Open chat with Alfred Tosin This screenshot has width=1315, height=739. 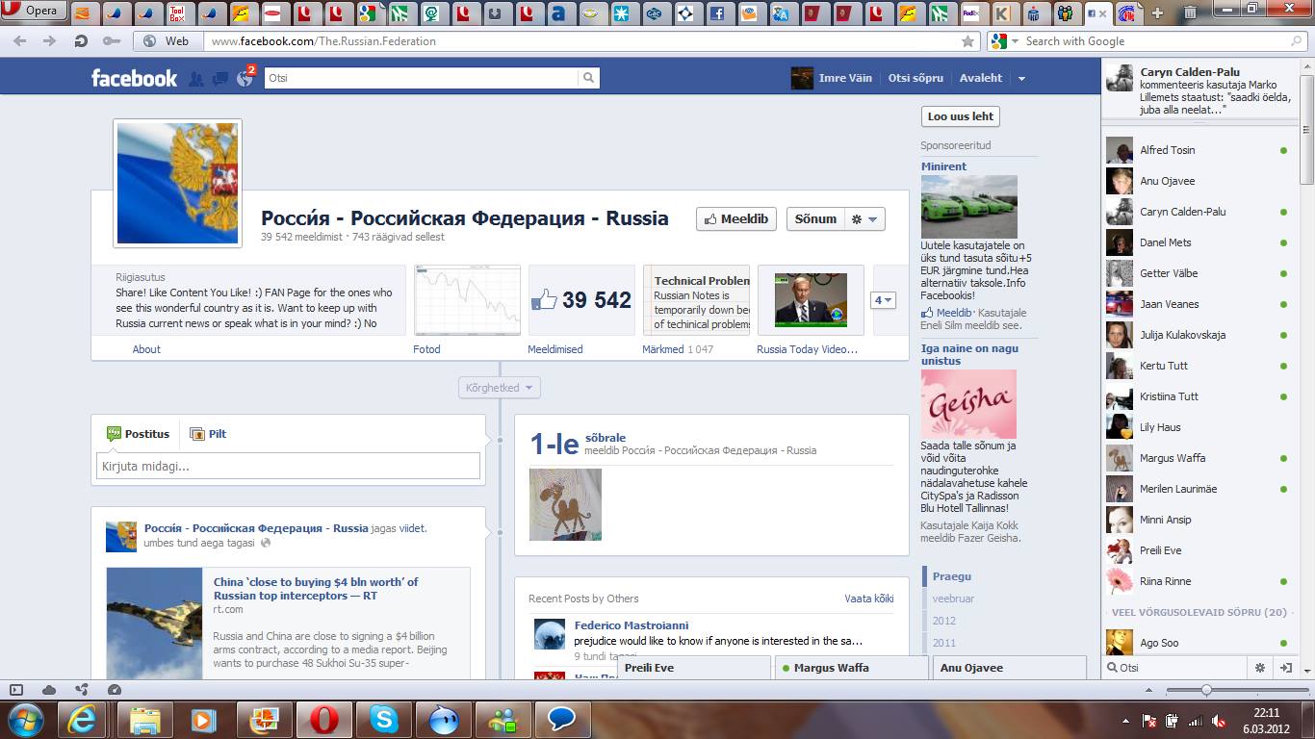point(1198,150)
